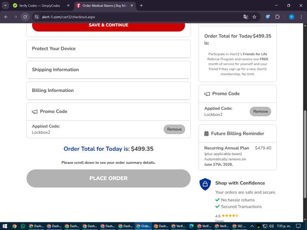The width and height of the screenshot is (307, 230).
Task: Open the Chrome profile avatar
Action: 292,17
